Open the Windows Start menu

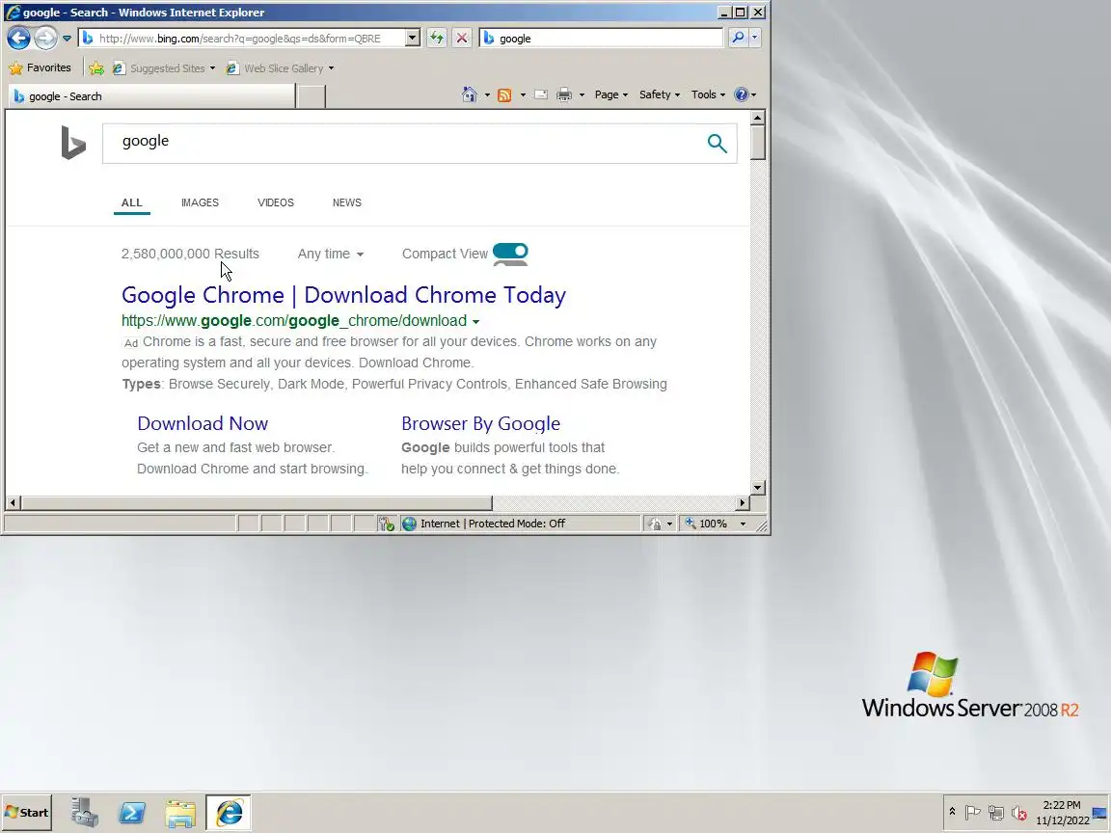click(26, 813)
